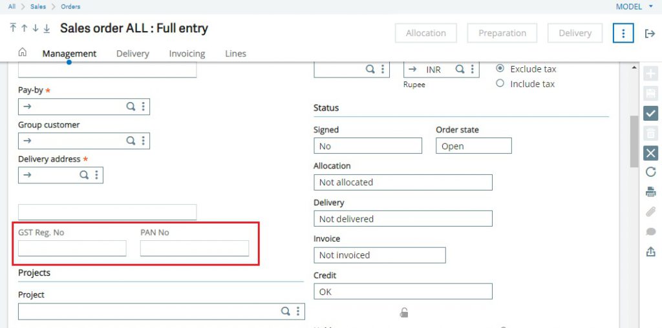Click the Project field lookup magnifier
The image size is (662, 328).
286,311
